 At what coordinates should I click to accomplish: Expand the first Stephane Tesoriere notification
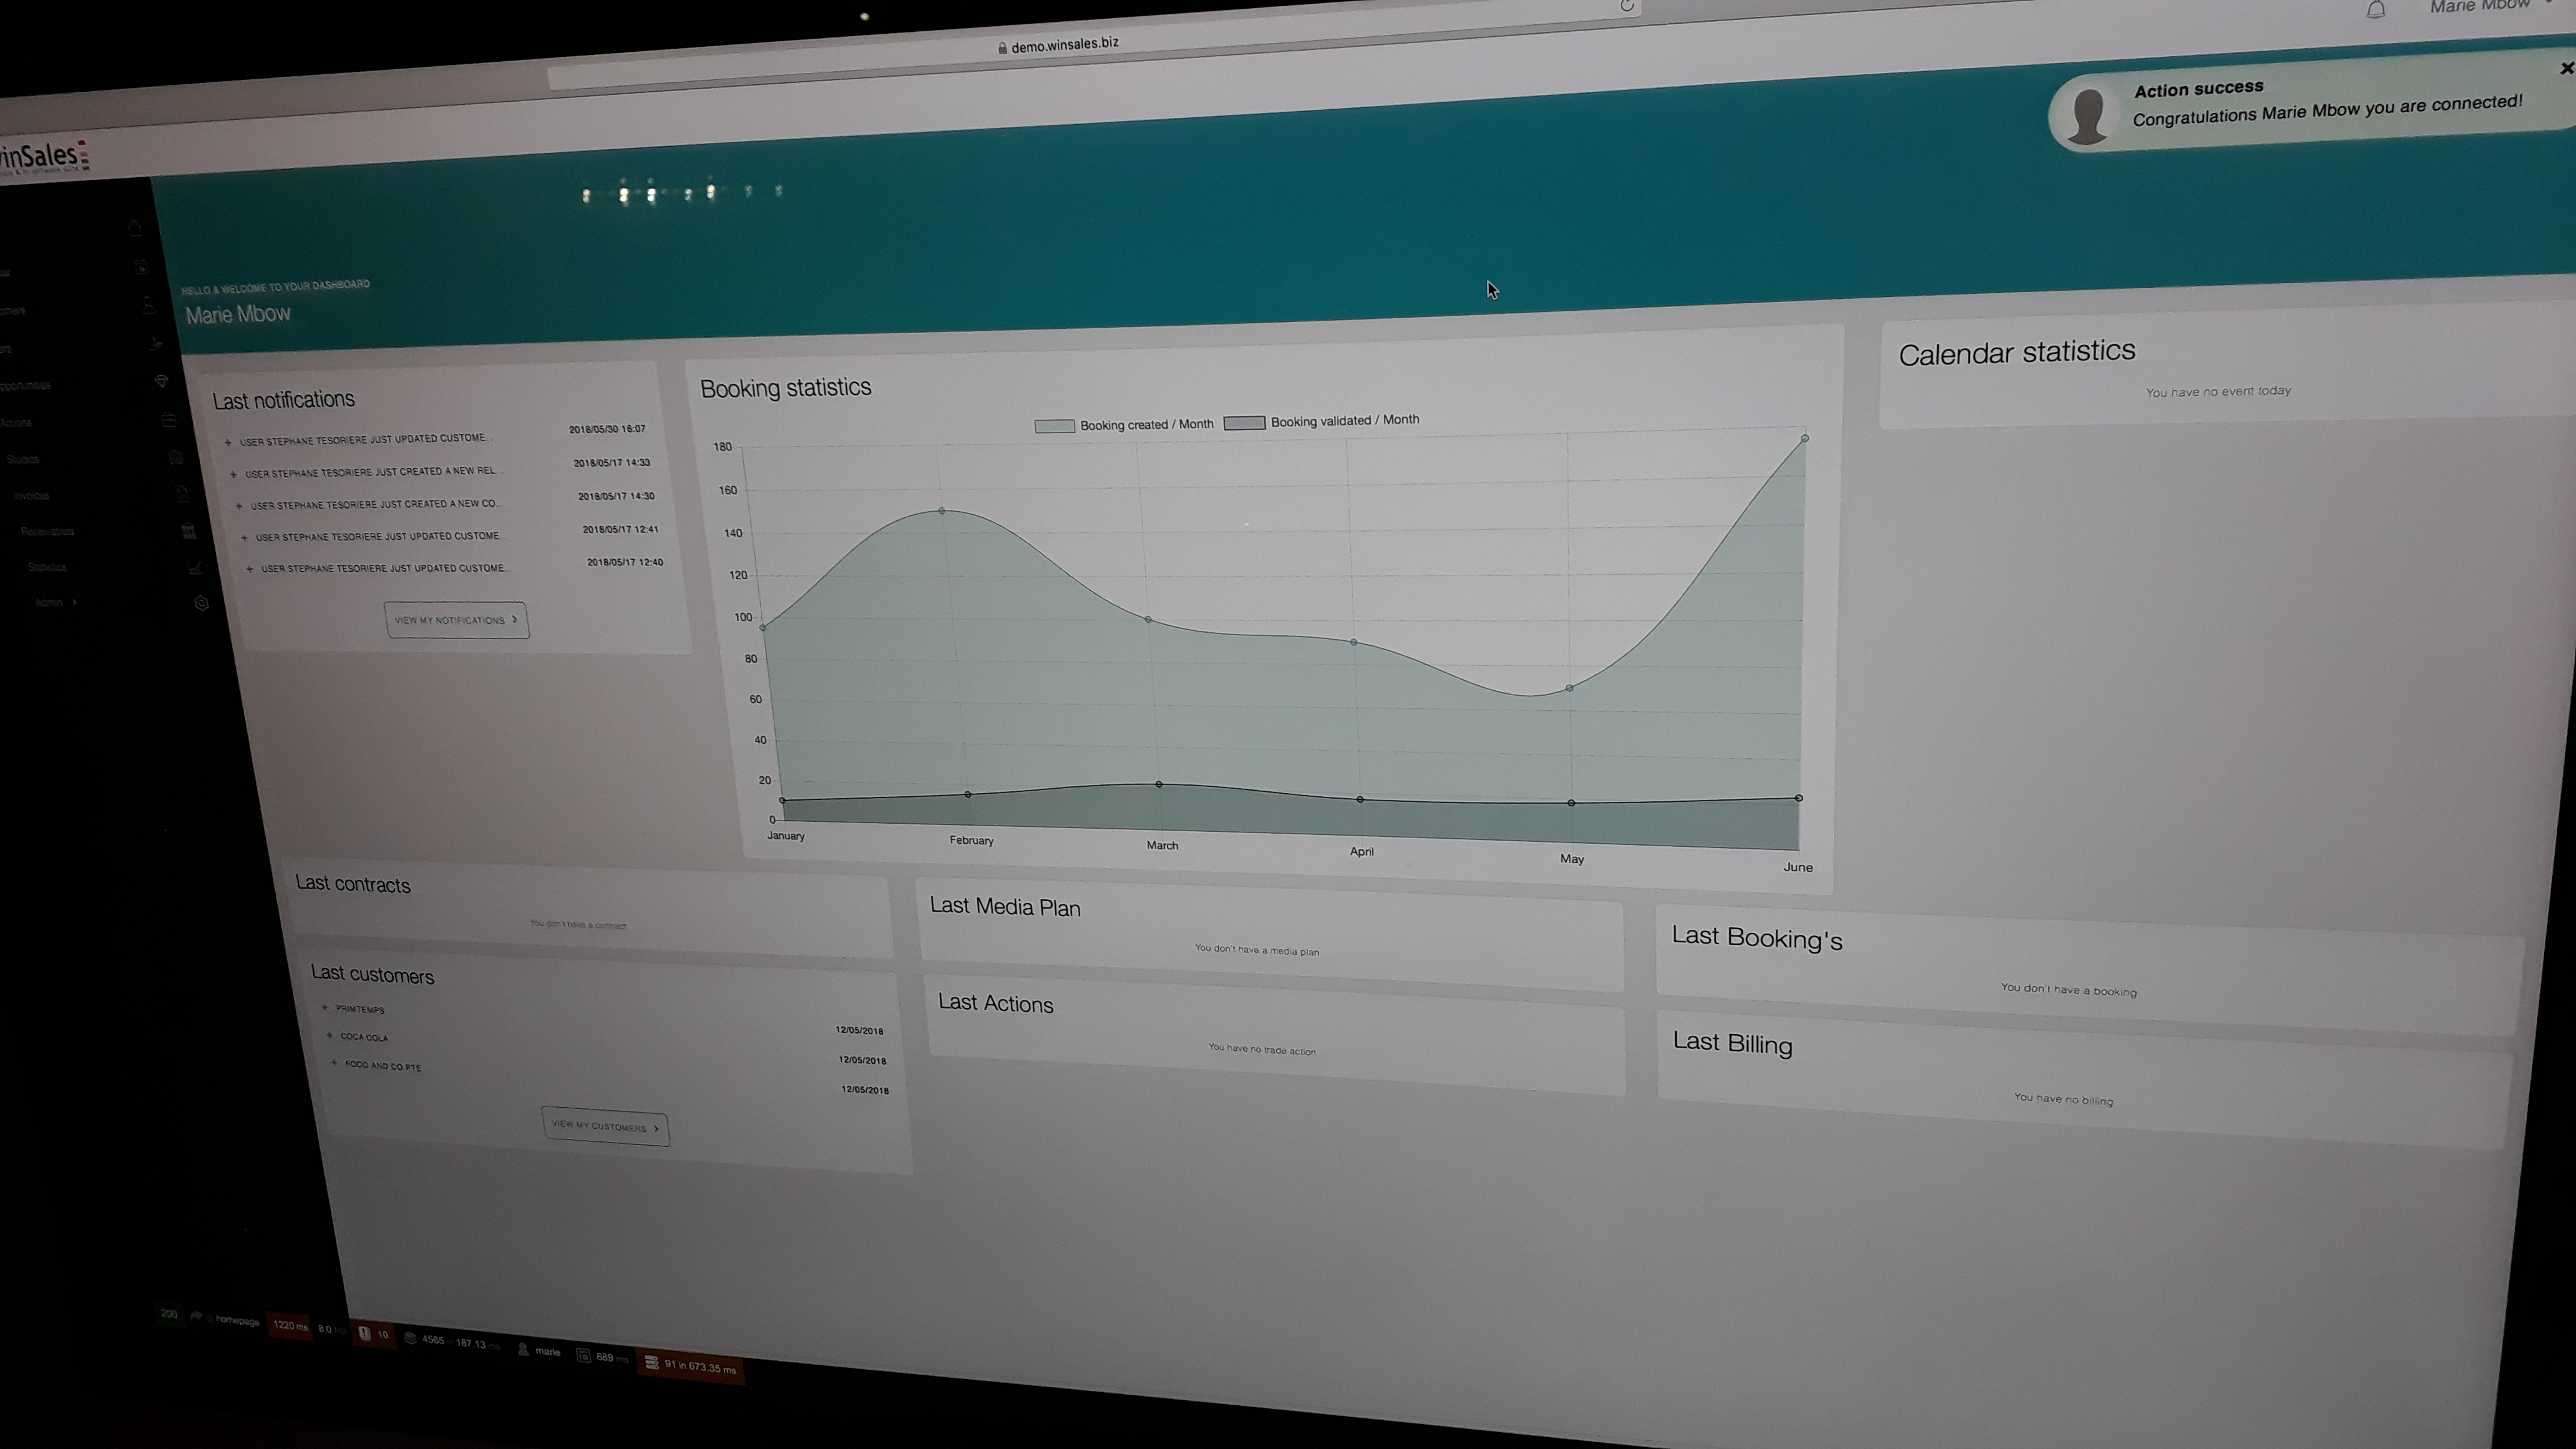[228, 442]
